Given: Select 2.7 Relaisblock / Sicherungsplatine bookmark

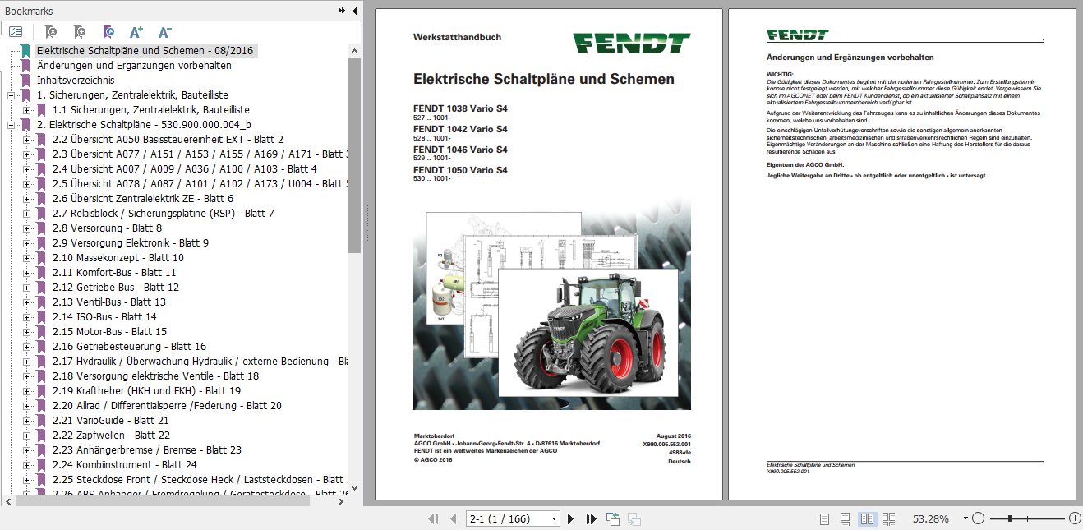Looking at the screenshot, I should [x=163, y=214].
